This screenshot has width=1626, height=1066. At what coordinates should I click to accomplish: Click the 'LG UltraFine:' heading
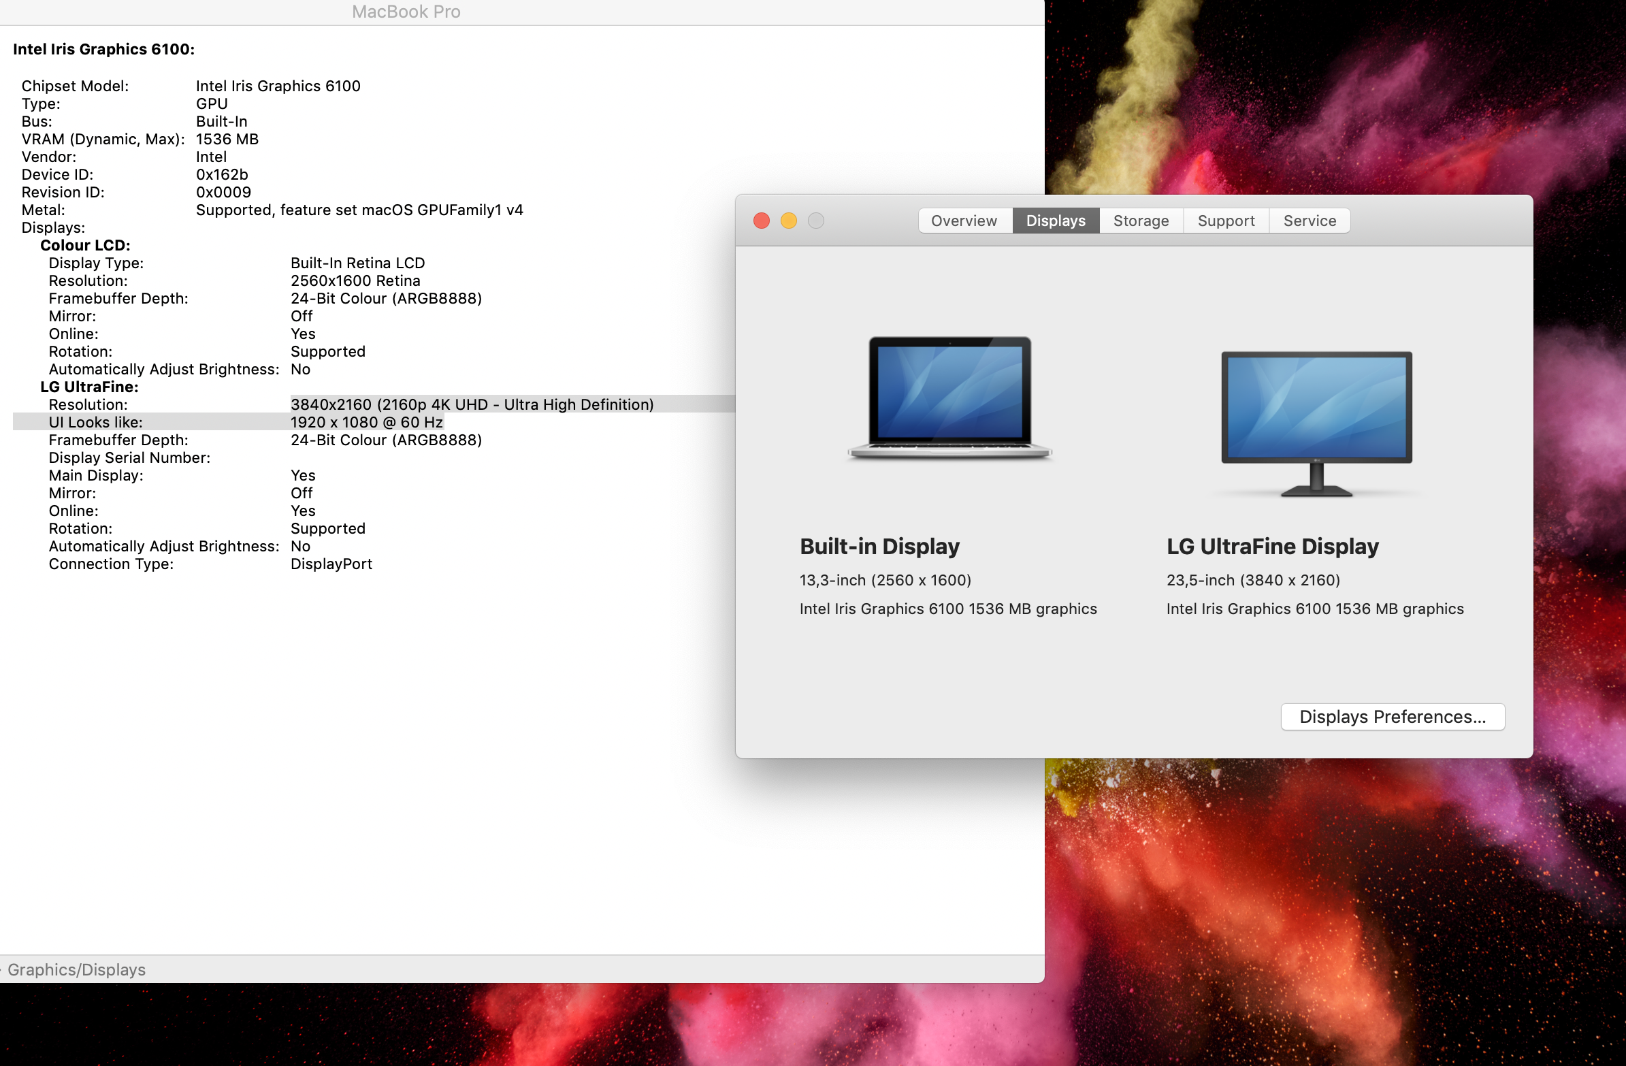(x=88, y=387)
